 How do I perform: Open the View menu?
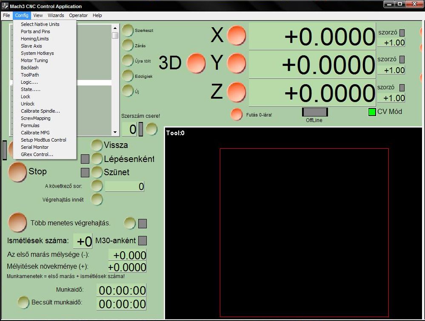[x=38, y=15]
